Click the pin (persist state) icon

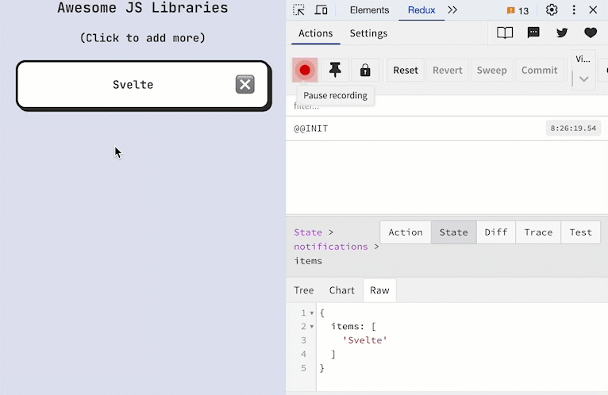(x=335, y=70)
